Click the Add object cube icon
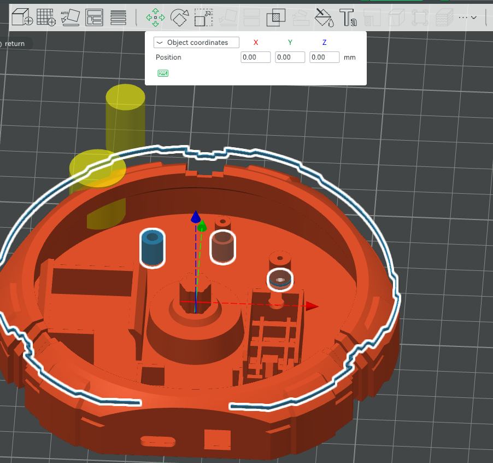The image size is (493, 463). pos(22,17)
